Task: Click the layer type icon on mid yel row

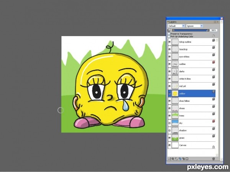Action: point(214,84)
